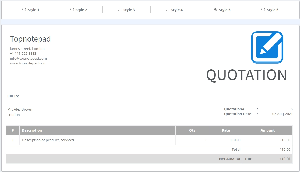This screenshot has height=172, width=300.
Task: Pick the Style 4 radio option
Action: 168,9
